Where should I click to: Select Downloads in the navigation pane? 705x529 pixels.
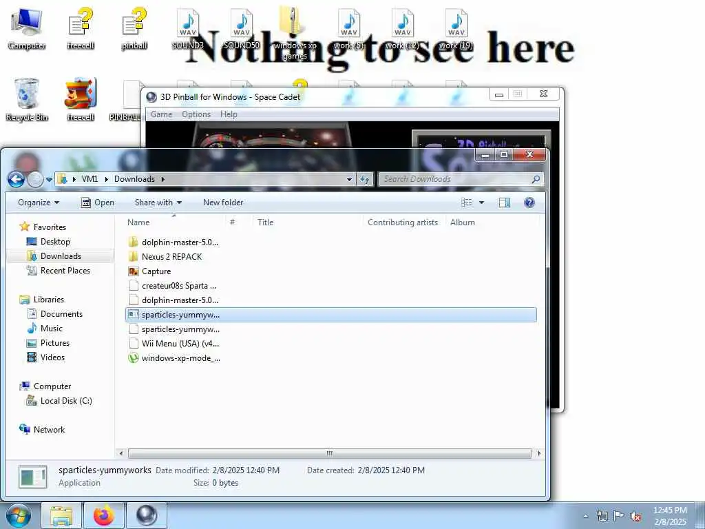pyautogui.click(x=61, y=256)
